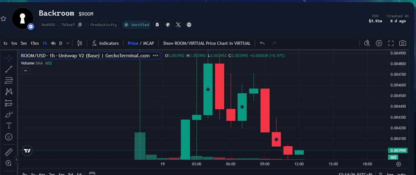Viewport: 416px width, 175px height.
Task: Select the long position forecasting tool
Action: (9, 103)
